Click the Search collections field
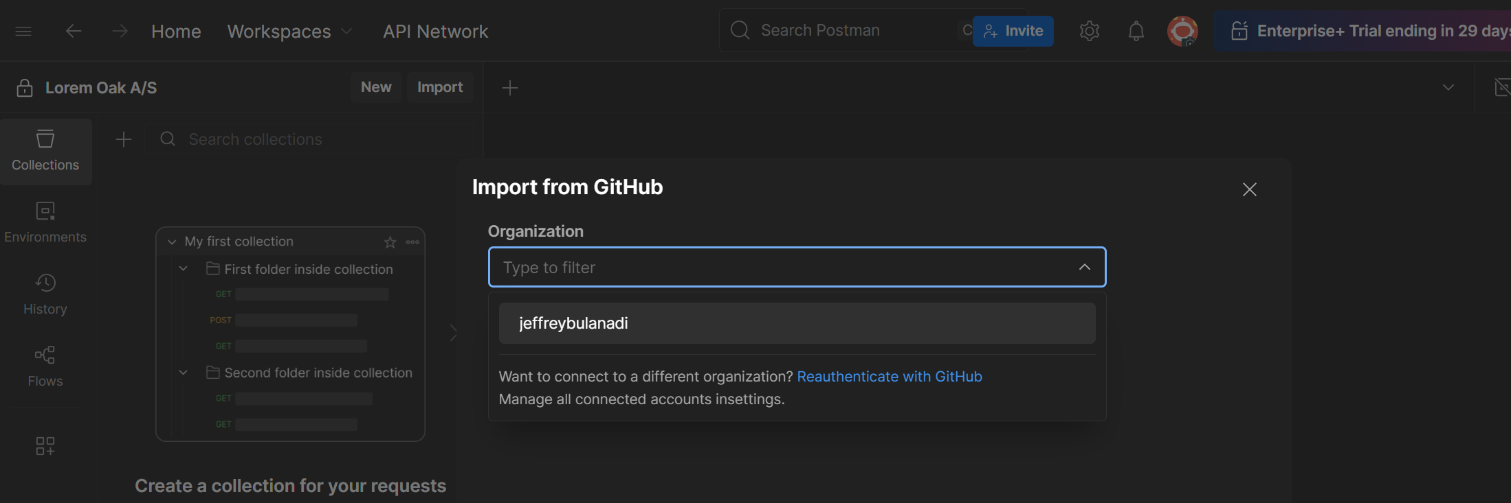Viewport: 1511px width, 503px height. pos(309,139)
